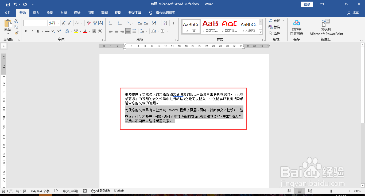The width and height of the screenshot is (365, 196).
Task: Apply subscript formatting
Action: coord(53,31)
